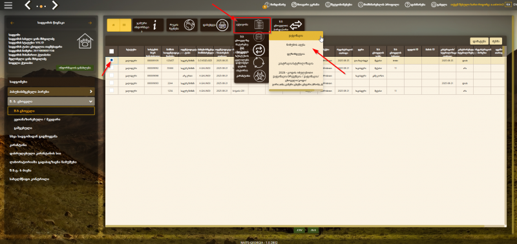
Task: Click the left of two buttons above table's right corner
Action: point(479,41)
